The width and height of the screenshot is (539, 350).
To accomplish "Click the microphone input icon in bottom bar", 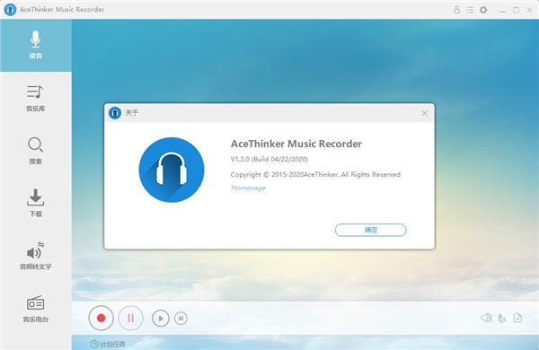I will point(501,318).
